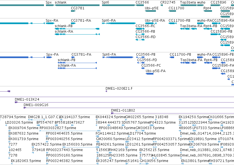The image size is (234, 165).
Task: Select the 'Top3beta' gene label
Action: (x=188, y=2)
